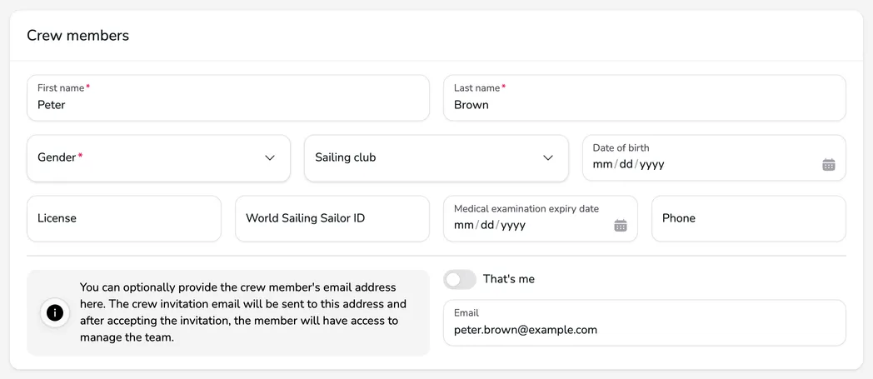Click the World Sailing Sailor ID field
Screen dimensions: 873x379
point(332,219)
